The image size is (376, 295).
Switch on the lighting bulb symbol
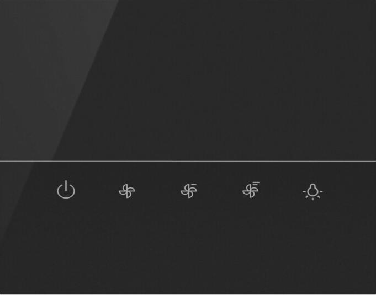(x=313, y=192)
